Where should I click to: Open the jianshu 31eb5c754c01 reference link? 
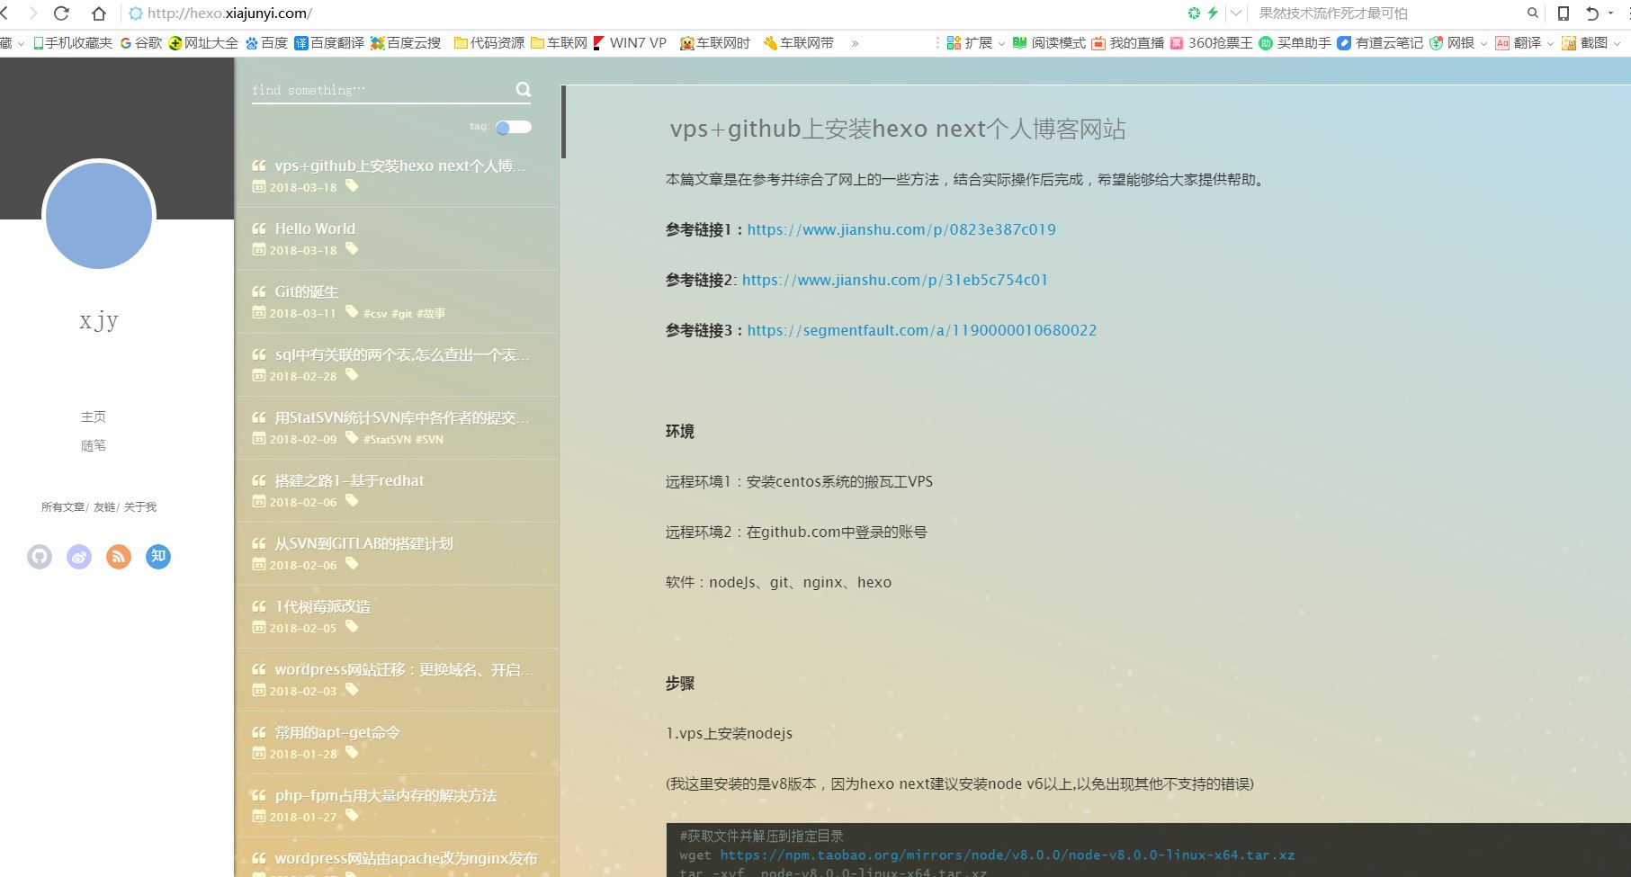895,280
